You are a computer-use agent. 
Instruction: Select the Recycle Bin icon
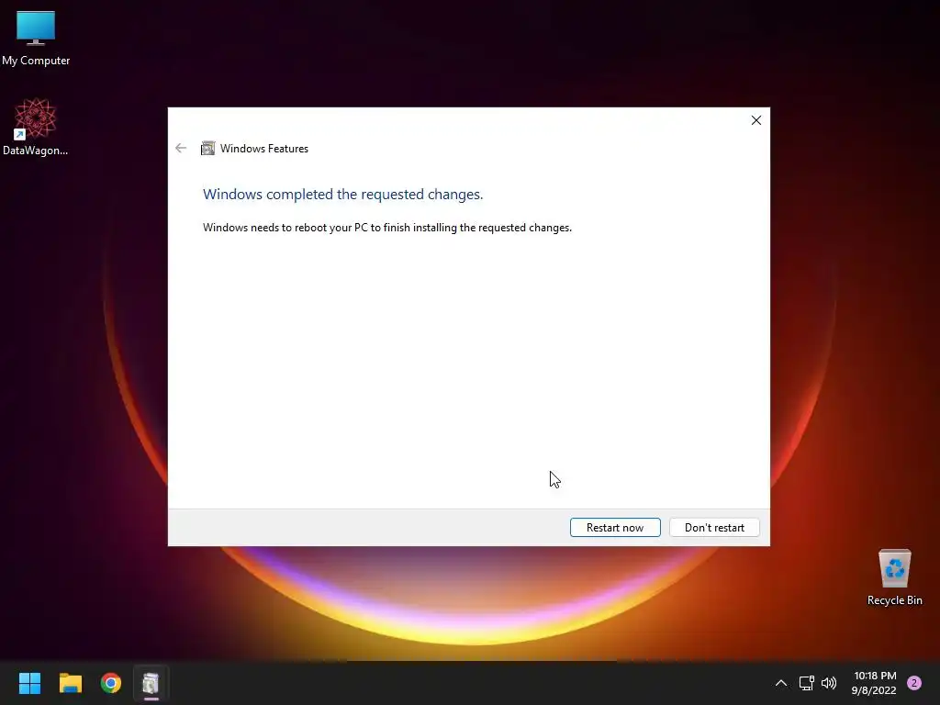[894, 577]
